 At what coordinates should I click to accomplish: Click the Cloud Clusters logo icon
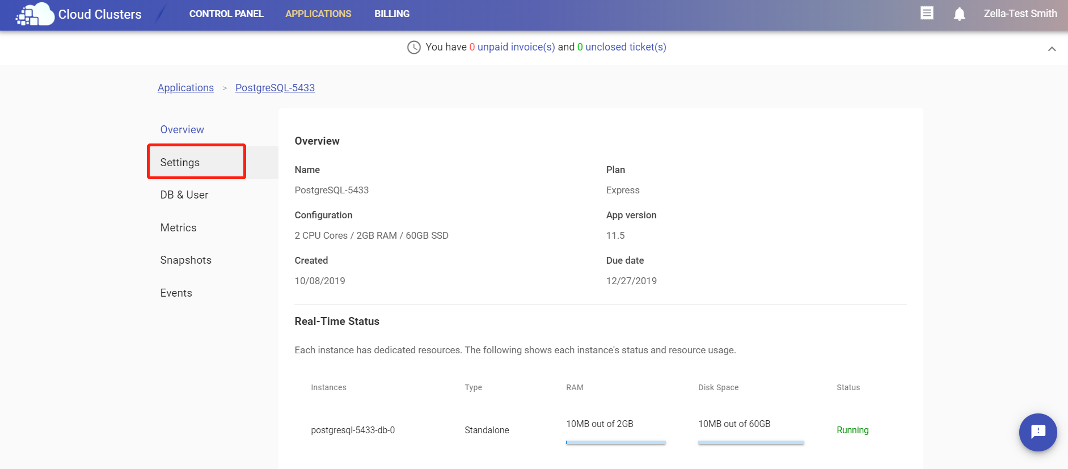(x=35, y=14)
